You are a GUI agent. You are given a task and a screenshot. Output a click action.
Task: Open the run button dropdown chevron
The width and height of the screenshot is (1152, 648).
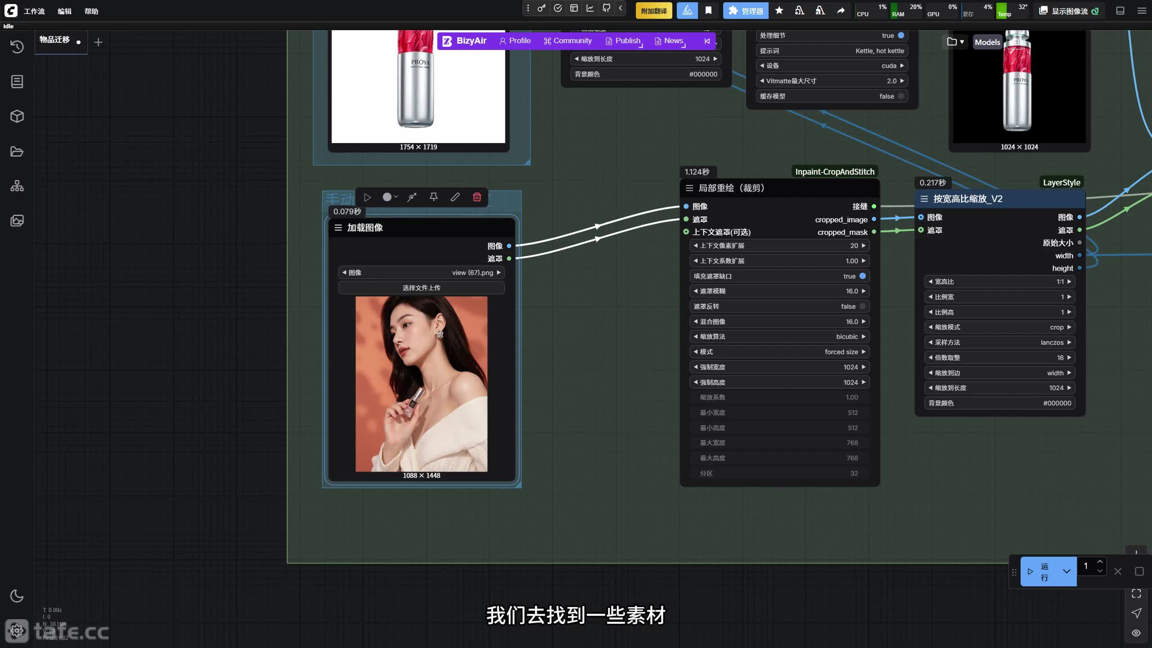tap(1066, 571)
